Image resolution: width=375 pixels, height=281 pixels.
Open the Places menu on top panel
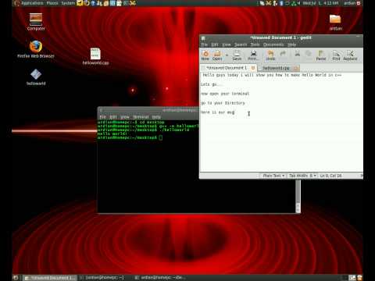(52, 3)
